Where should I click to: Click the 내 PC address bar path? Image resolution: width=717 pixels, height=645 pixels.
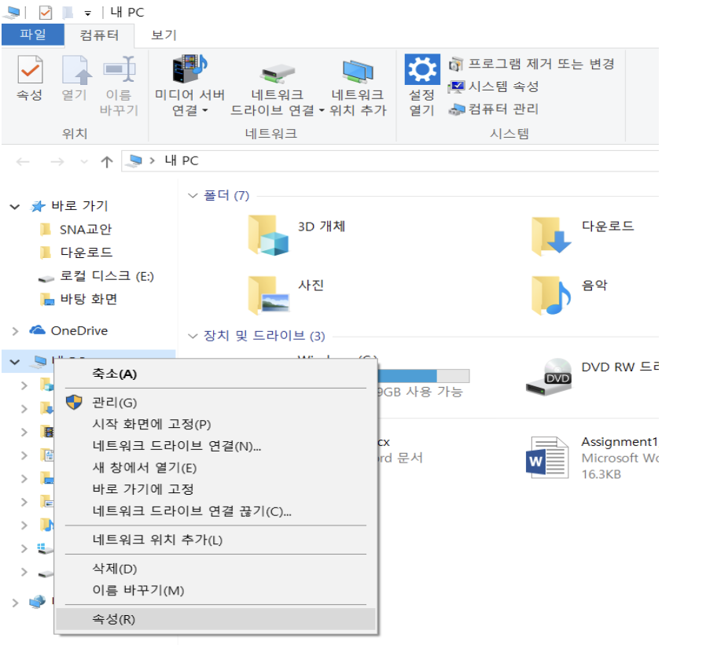pyautogui.click(x=182, y=161)
